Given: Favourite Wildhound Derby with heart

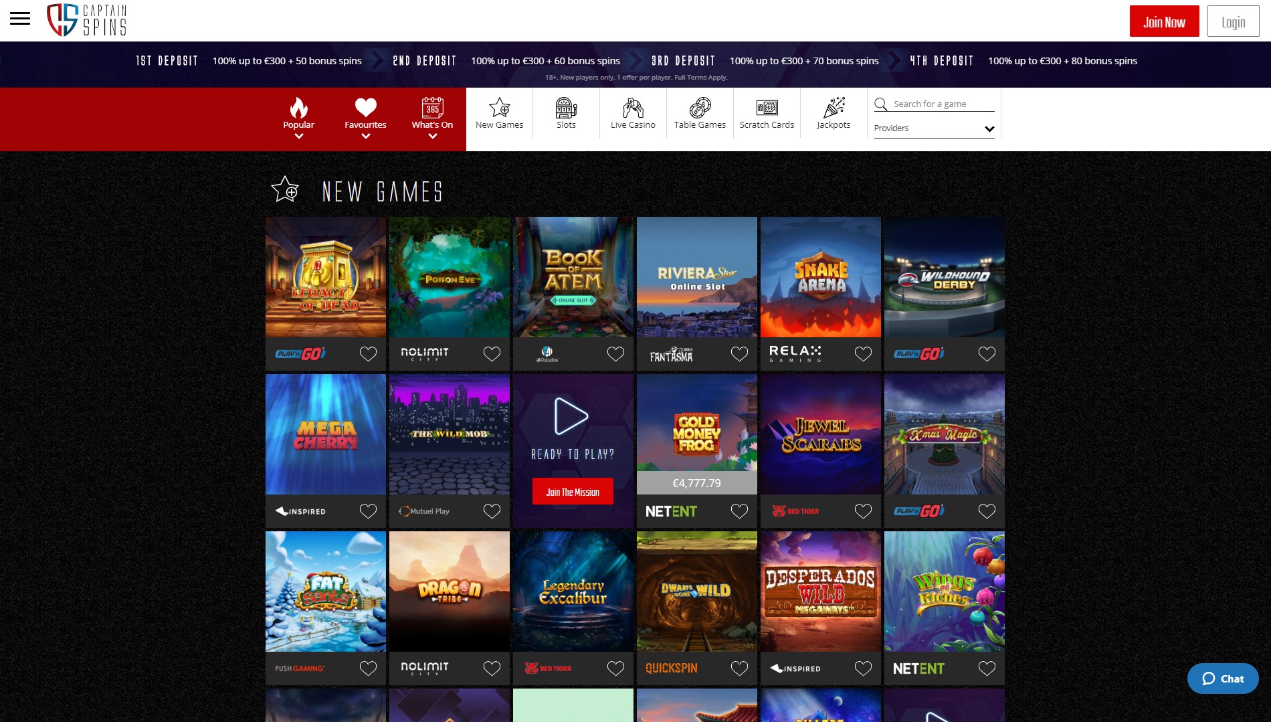Looking at the screenshot, I should 987,354.
